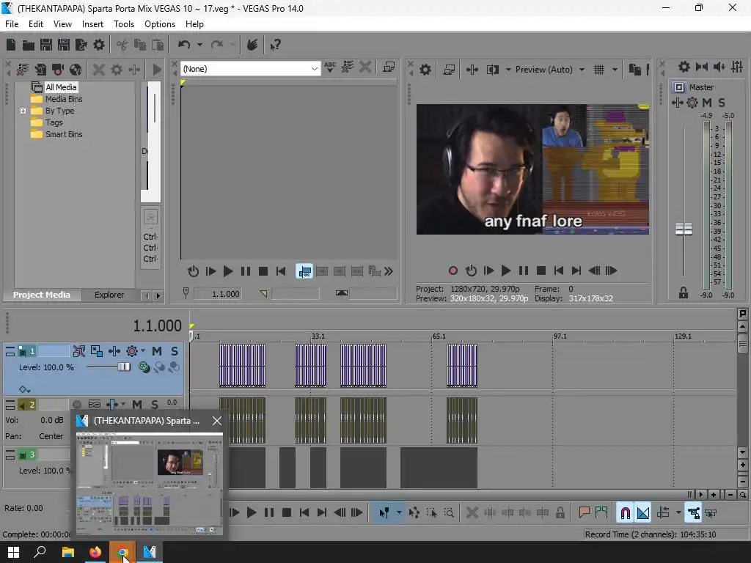
Task: Open the split-screen view dropdown arrow
Action: pos(508,70)
